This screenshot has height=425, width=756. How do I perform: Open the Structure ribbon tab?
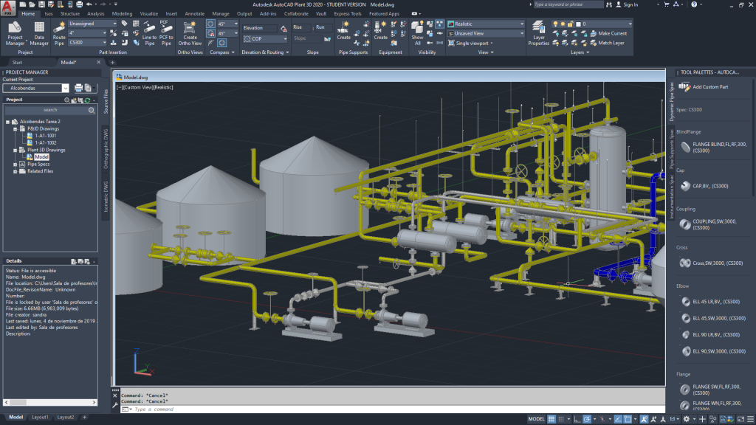70,13
